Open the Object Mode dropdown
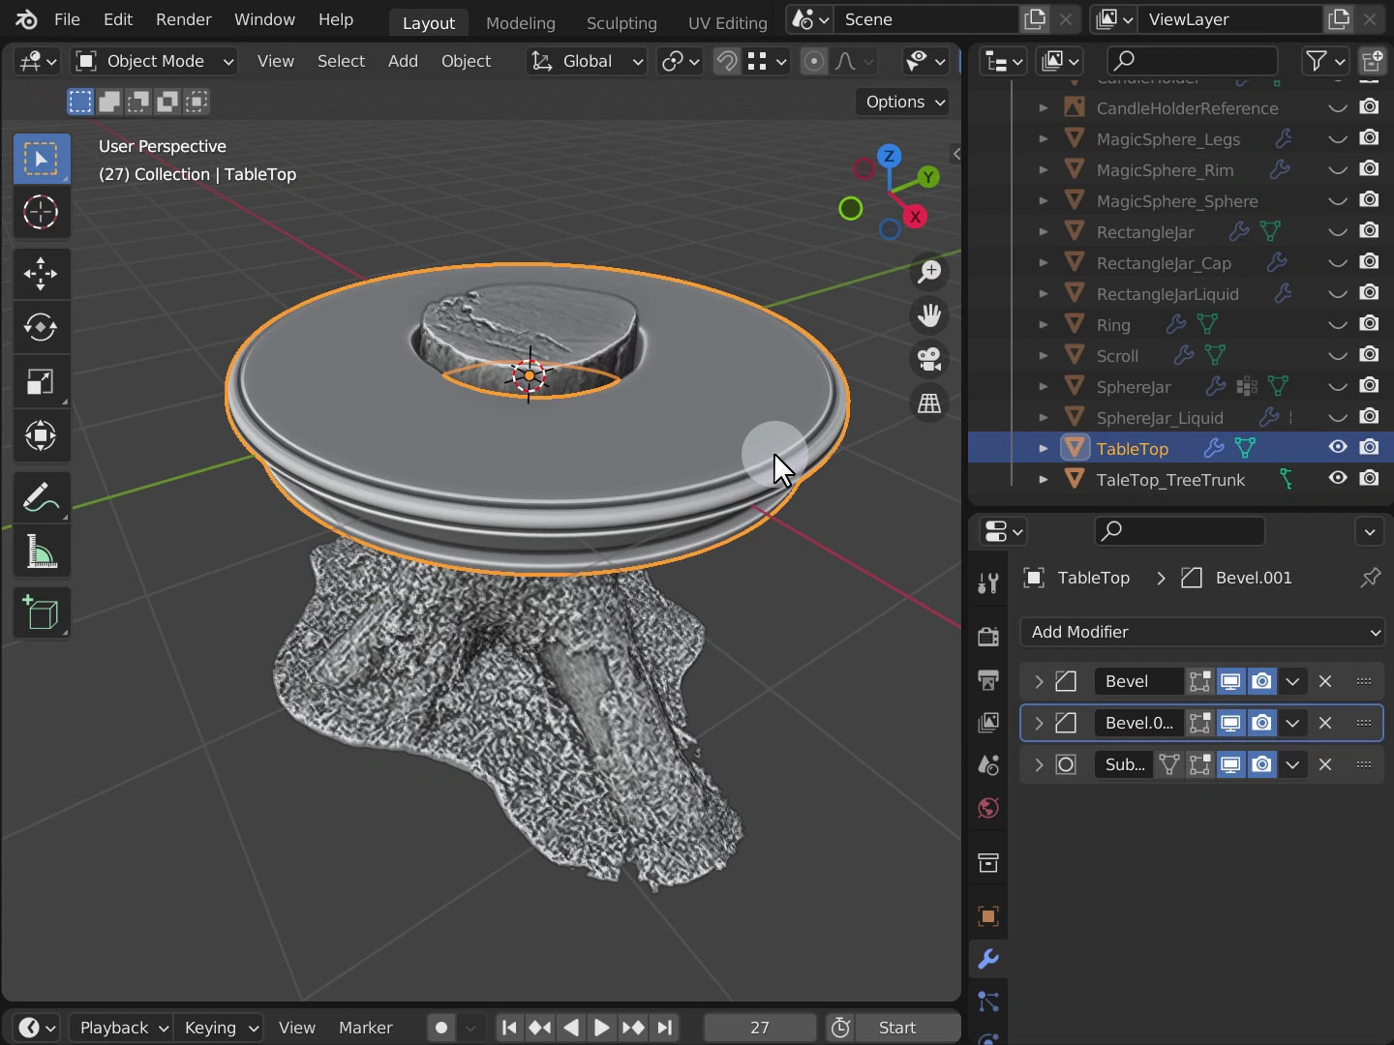The image size is (1394, 1045). [155, 61]
